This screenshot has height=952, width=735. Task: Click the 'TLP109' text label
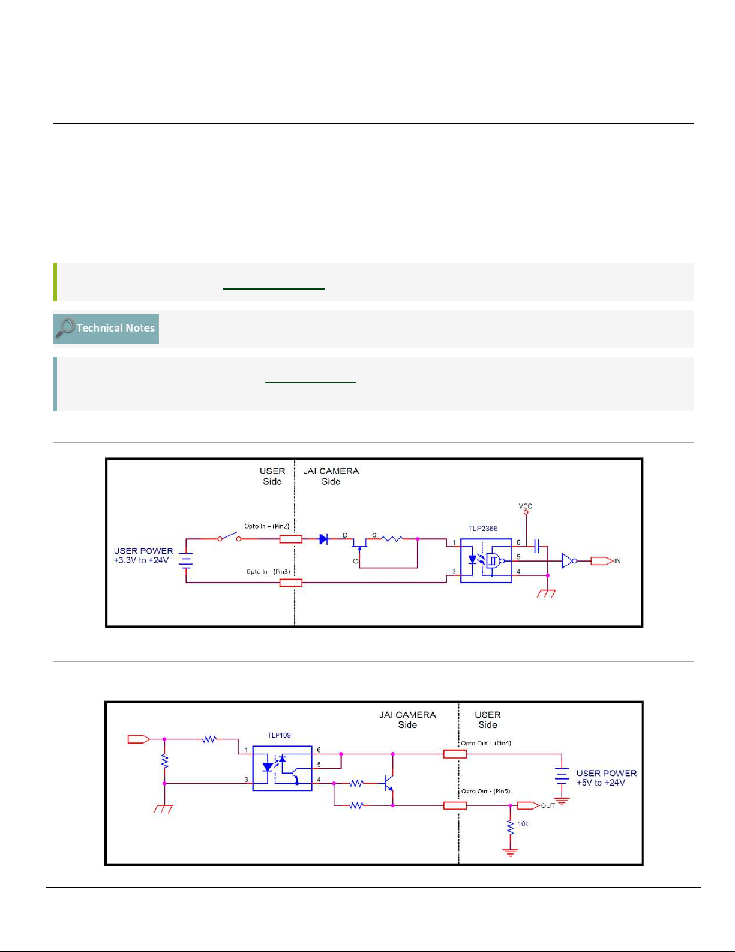[x=279, y=735]
